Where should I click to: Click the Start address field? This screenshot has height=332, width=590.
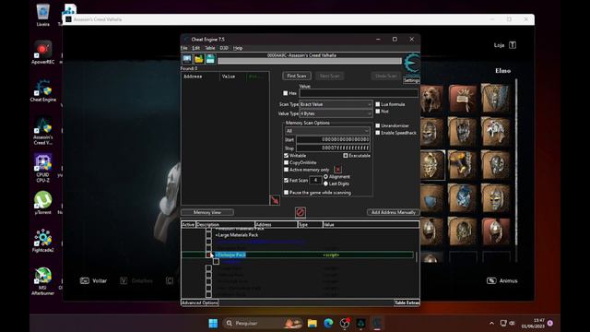pos(333,139)
